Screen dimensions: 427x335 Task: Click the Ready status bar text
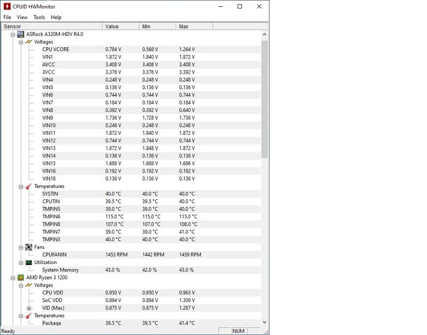(x=8, y=331)
